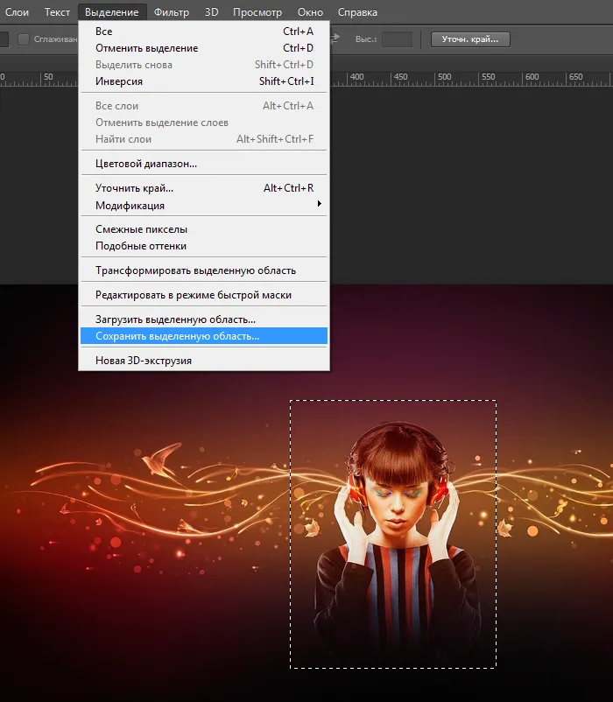Open Цветовой диапазон dialog
Screen dimensions: 613x702
(x=204, y=164)
